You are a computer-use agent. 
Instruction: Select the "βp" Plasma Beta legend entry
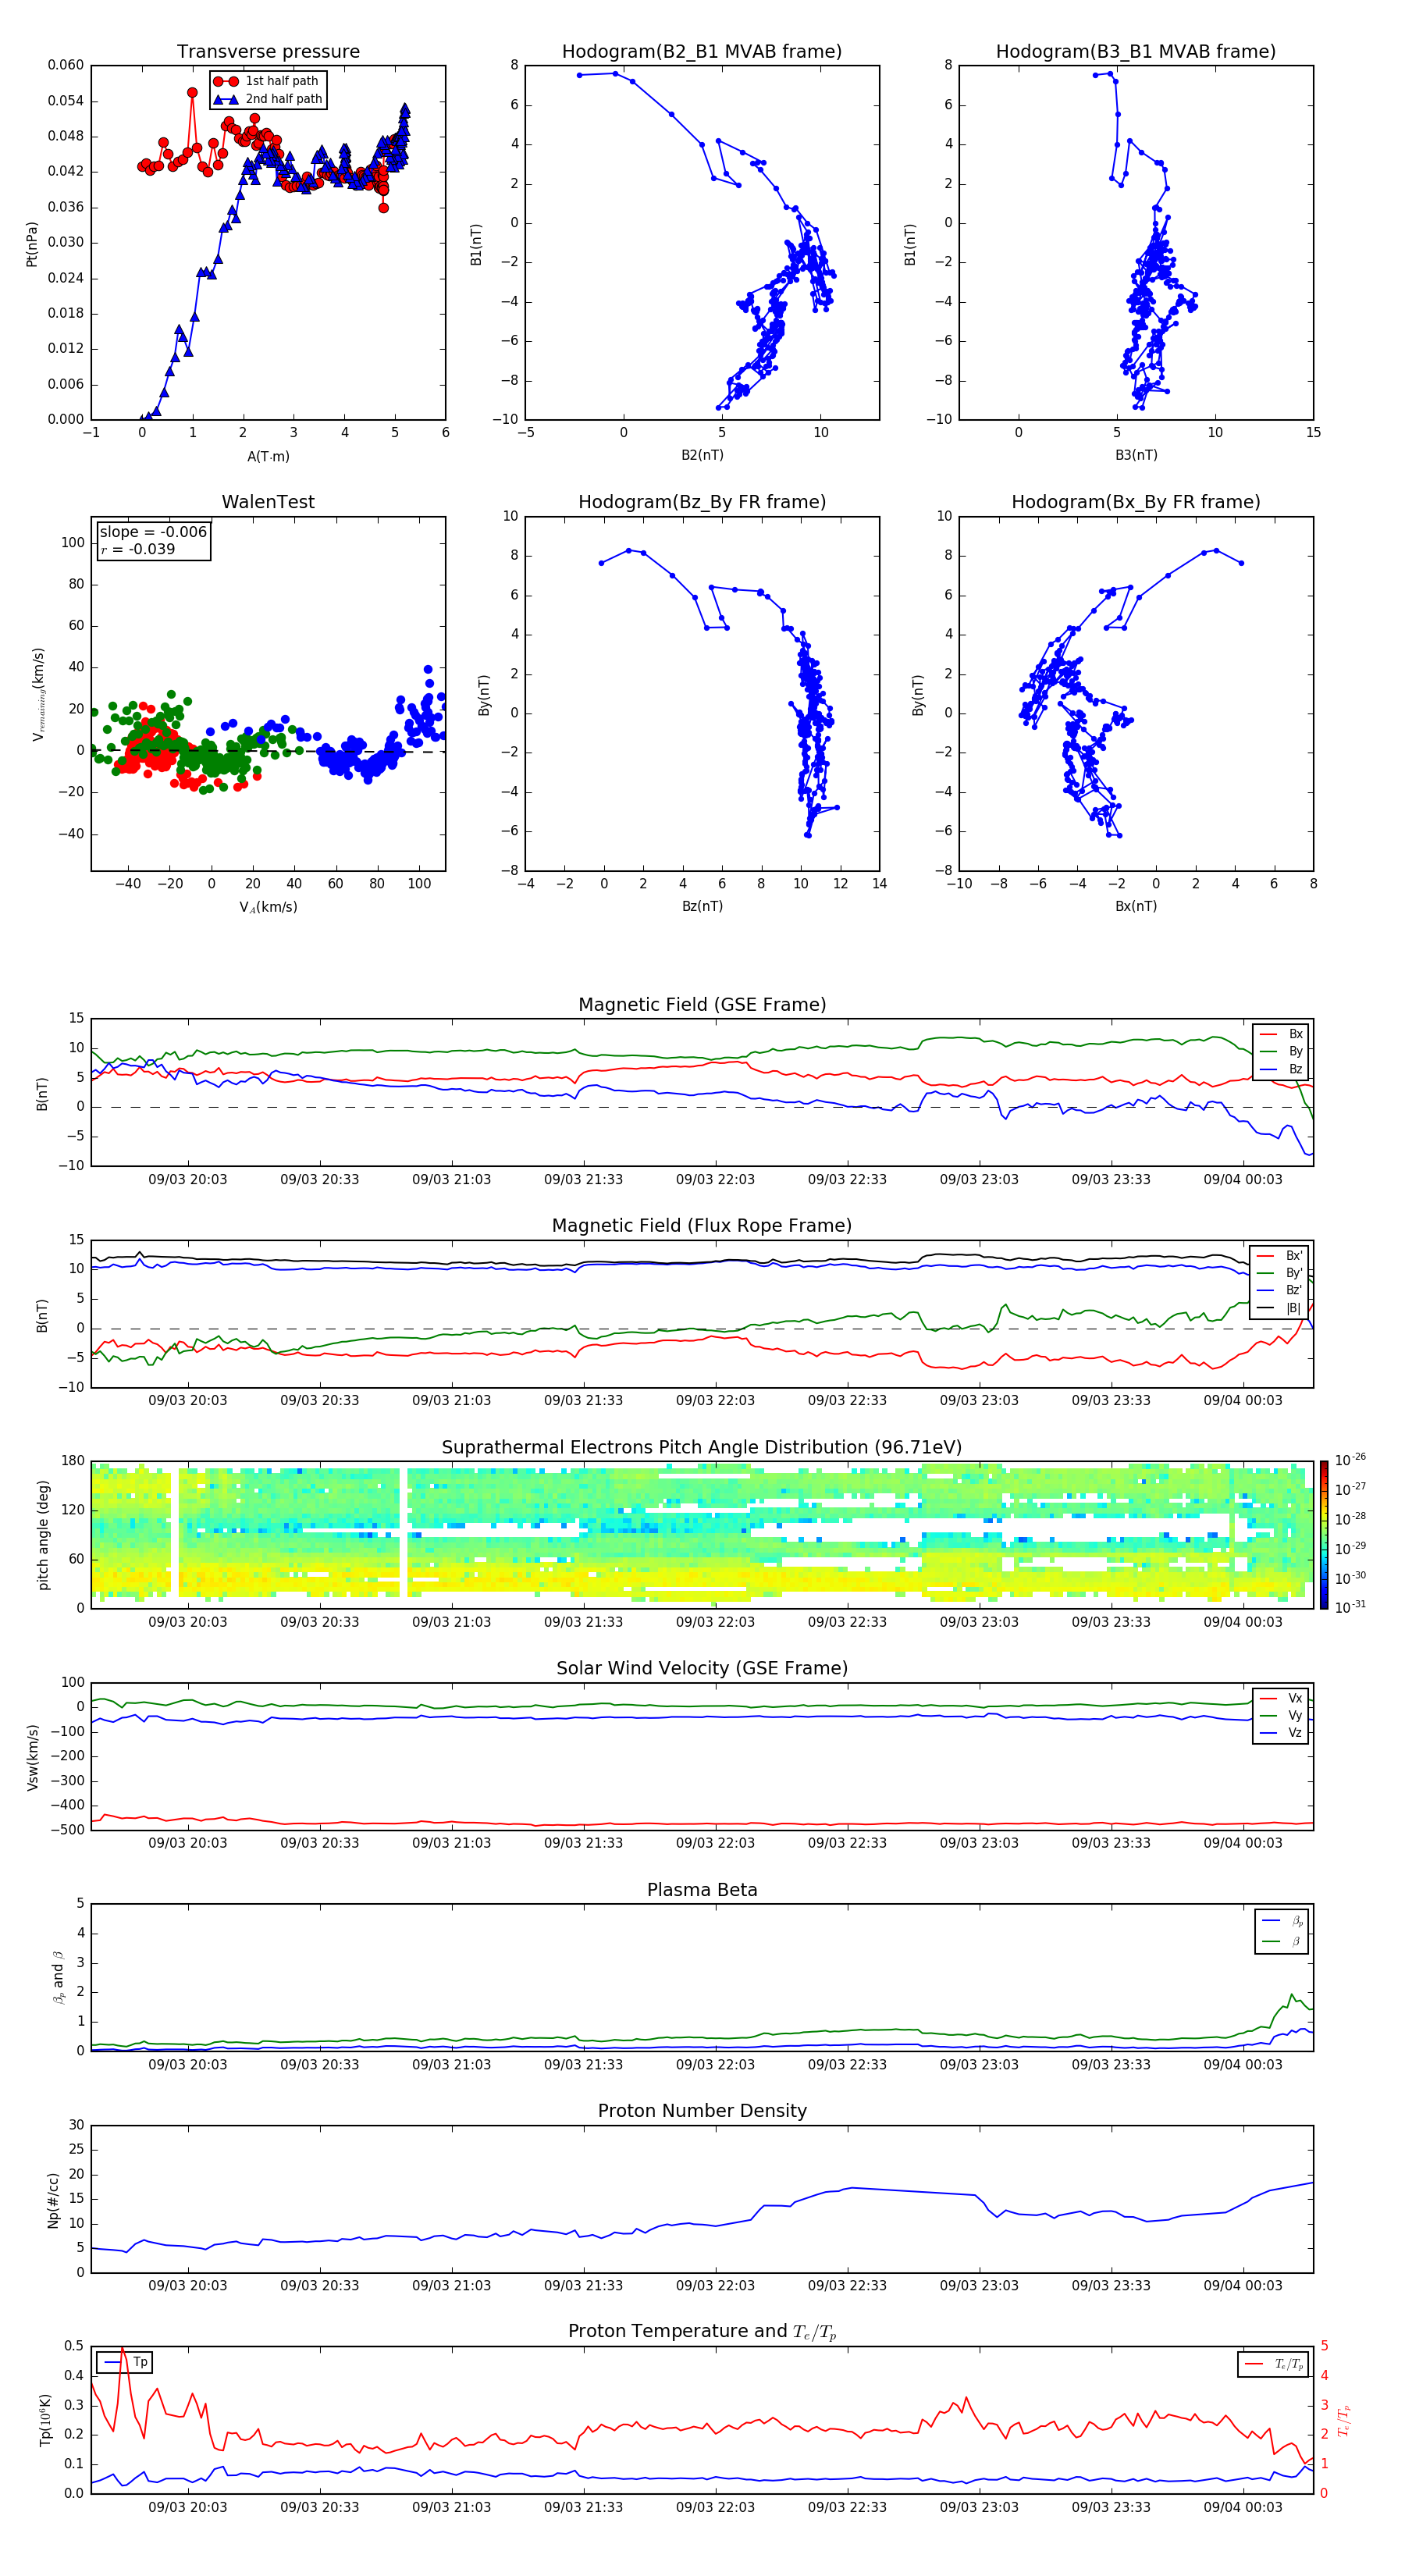click(x=1283, y=1921)
